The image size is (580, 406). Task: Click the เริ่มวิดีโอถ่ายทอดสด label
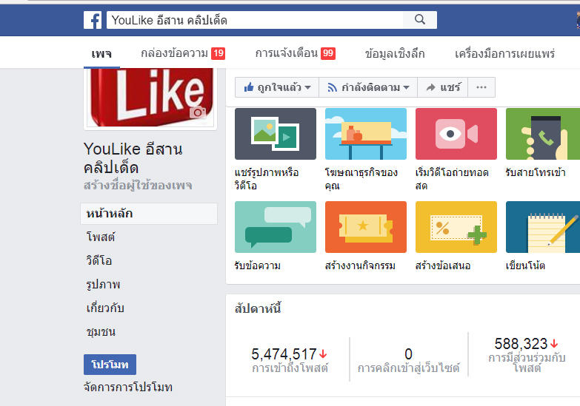pyautogui.click(x=452, y=179)
